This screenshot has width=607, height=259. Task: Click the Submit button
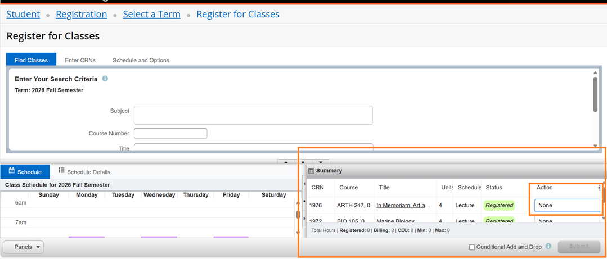pos(579,247)
